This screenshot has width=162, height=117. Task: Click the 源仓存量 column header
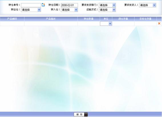123,19
